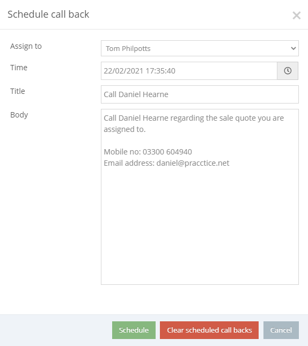This screenshot has height=346, width=308.
Task: Click the Title label
Action: (x=18, y=91)
